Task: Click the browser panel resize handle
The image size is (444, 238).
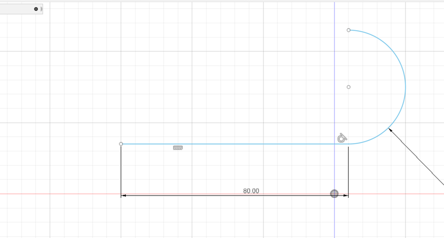Action: coord(41,9)
